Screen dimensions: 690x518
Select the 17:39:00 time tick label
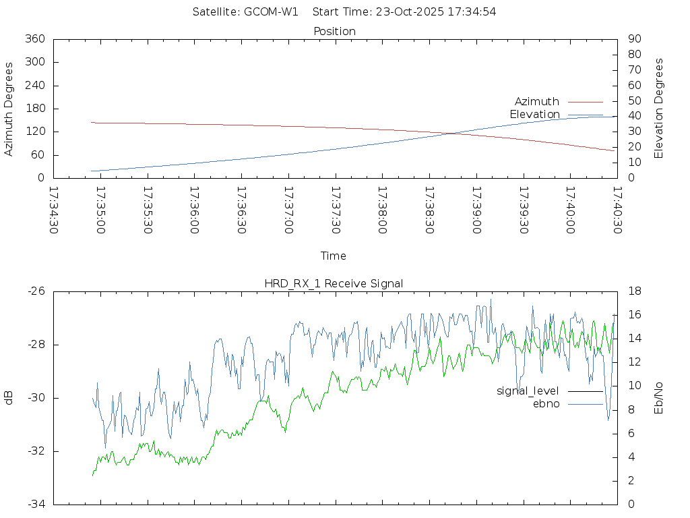pos(476,210)
